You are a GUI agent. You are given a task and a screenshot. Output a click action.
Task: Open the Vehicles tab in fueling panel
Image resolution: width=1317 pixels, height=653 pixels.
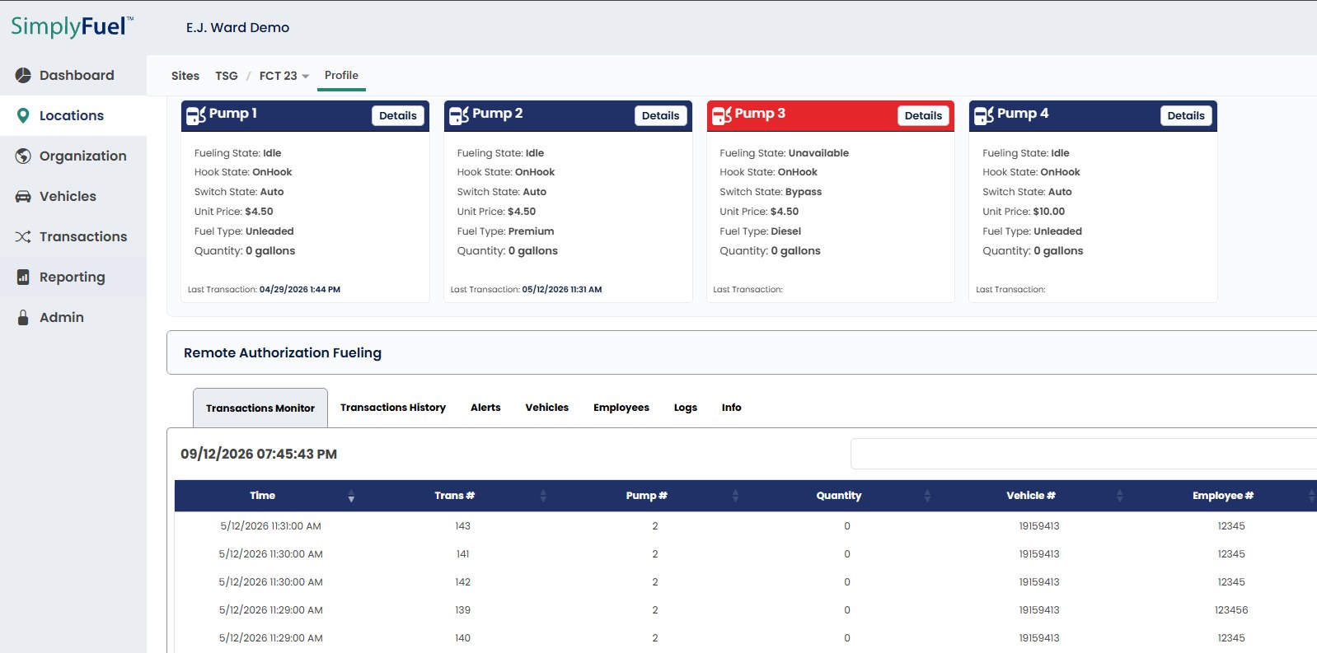547,408
